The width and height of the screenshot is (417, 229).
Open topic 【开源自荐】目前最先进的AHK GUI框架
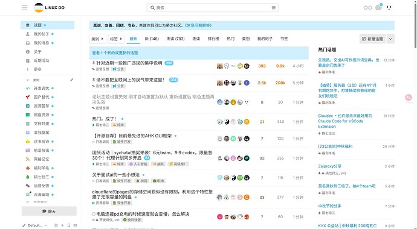[x=132, y=136]
